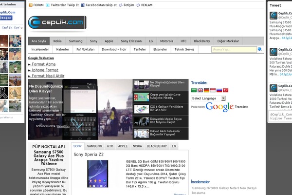Open the Haberler submenu item

tap(63, 49)
